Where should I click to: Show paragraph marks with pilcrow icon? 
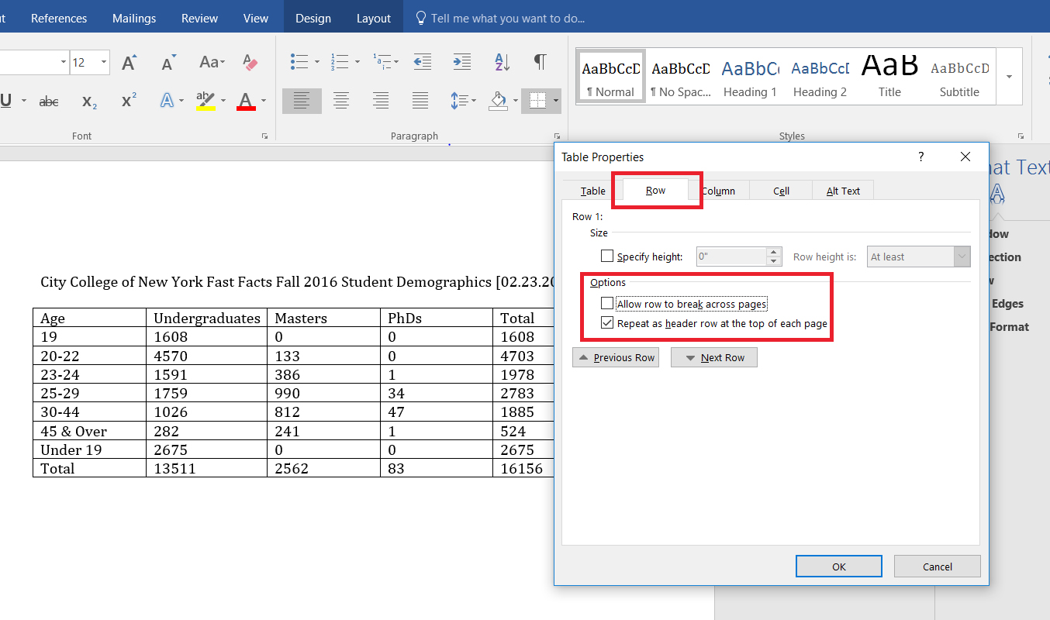click(x=541, y=62)
